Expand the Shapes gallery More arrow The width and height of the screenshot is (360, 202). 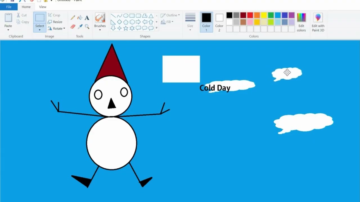point(156,28)
